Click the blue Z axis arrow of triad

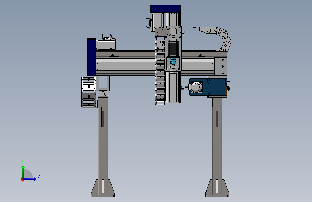[30, 179]
